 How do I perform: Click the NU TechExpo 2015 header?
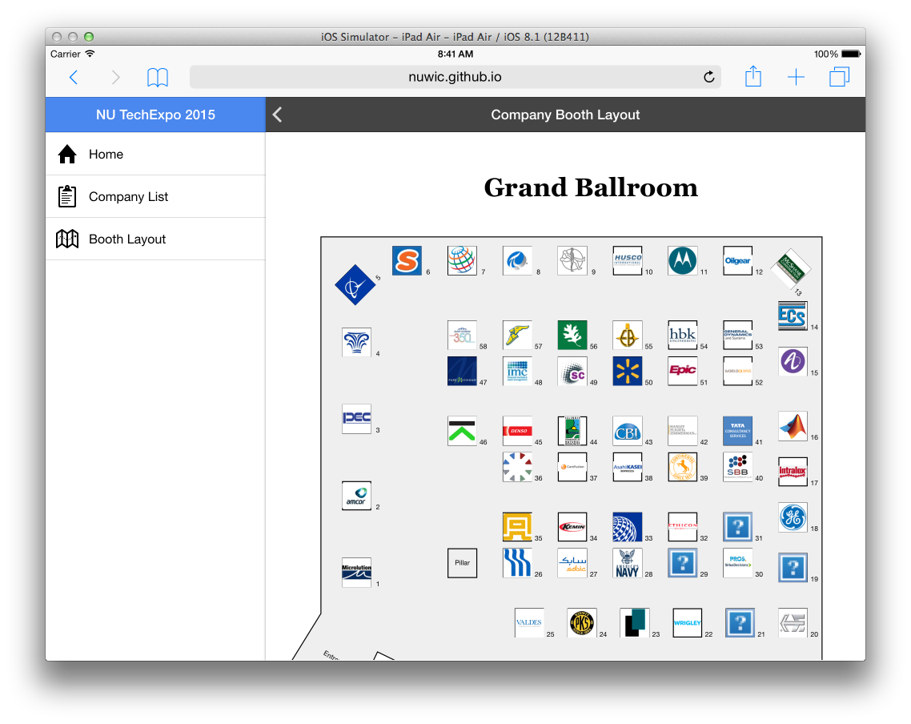[156, 115]
